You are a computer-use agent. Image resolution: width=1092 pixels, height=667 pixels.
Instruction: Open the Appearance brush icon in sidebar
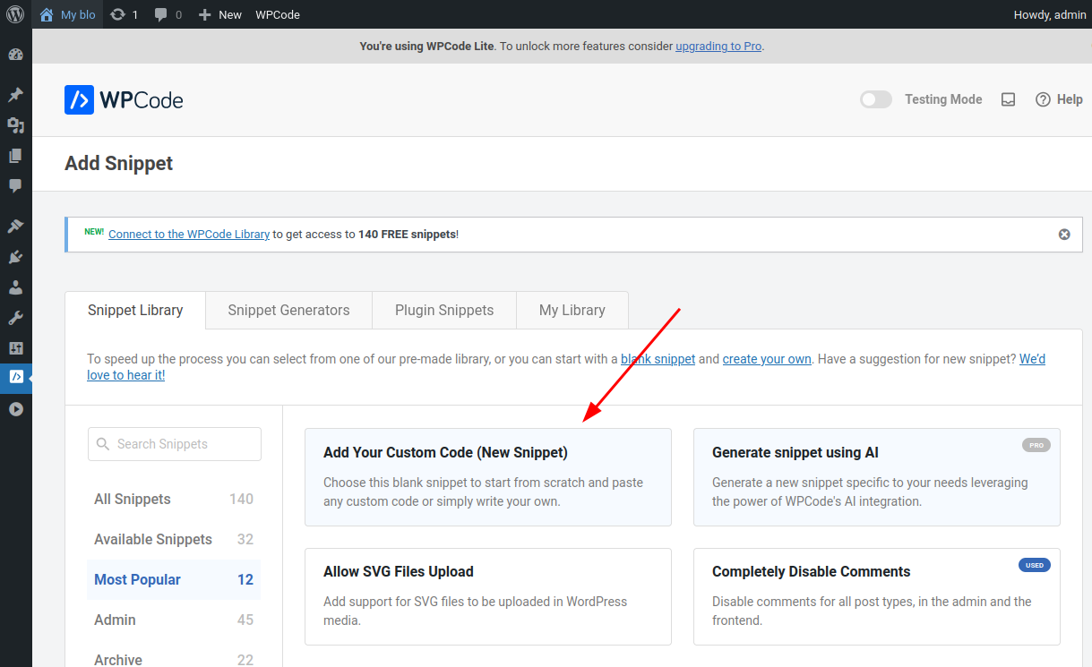tap(15, 227)
